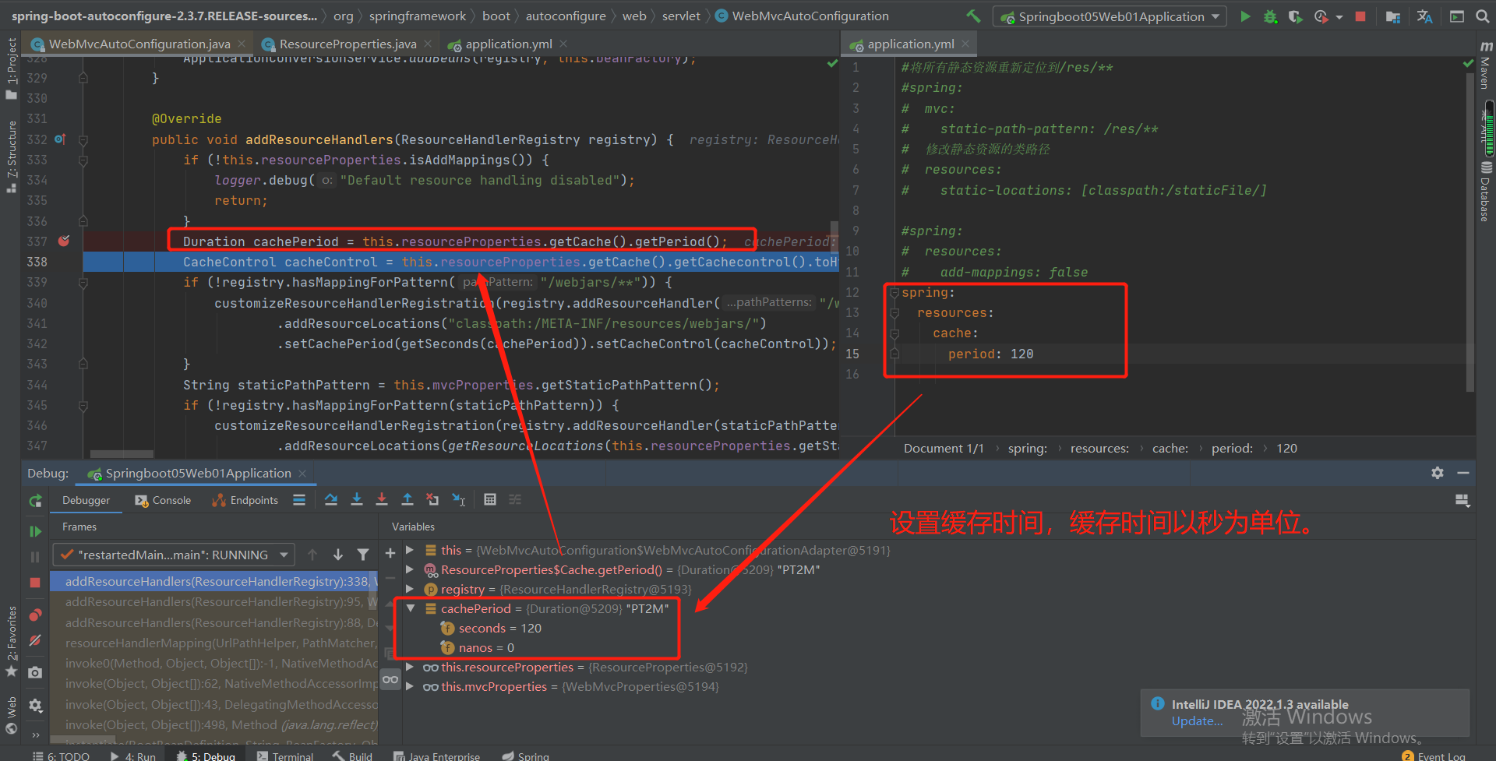Click the Build project hammer icon
Viewport: 1496px width, 761px height.
973,16
